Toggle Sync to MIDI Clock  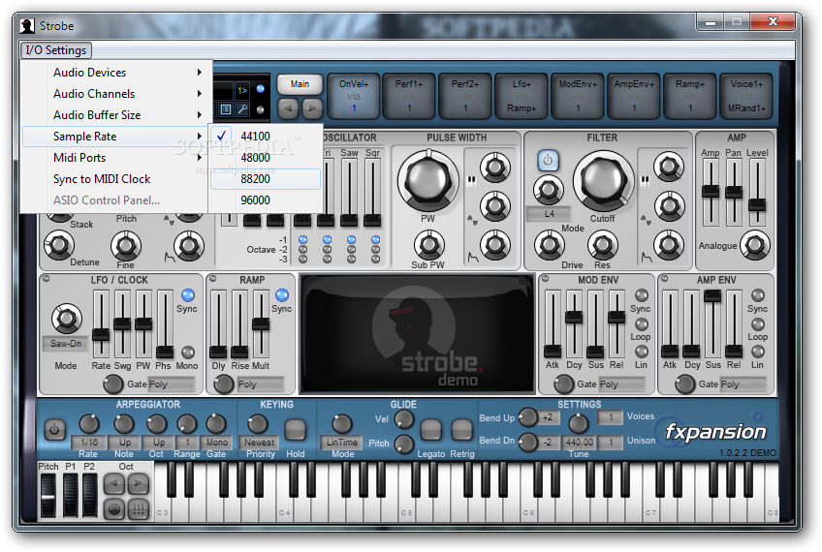[x=114, y=179]
